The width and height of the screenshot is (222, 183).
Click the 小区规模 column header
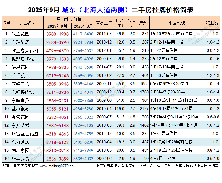[x=177, y=23]
